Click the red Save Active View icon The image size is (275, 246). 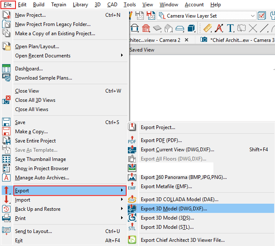click(x=150, y=16)
